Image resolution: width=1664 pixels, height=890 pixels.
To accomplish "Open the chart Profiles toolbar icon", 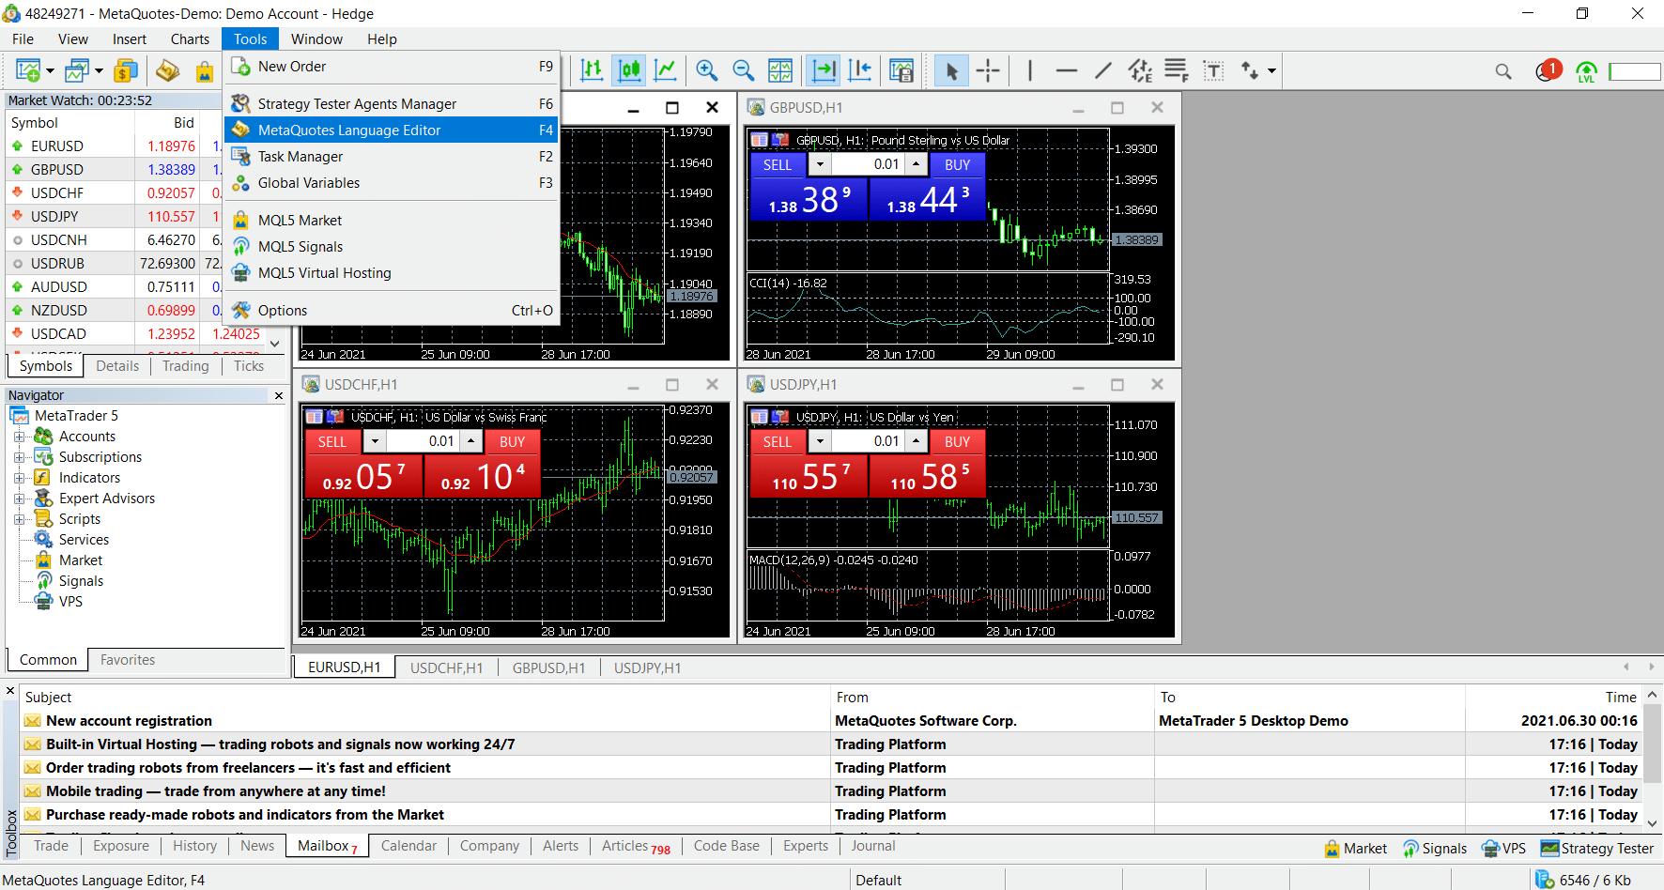I will coord(77,70).
